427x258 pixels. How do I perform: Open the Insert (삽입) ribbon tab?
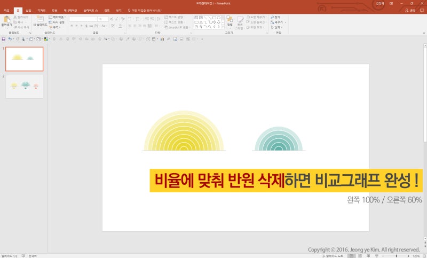click(28, 10)
